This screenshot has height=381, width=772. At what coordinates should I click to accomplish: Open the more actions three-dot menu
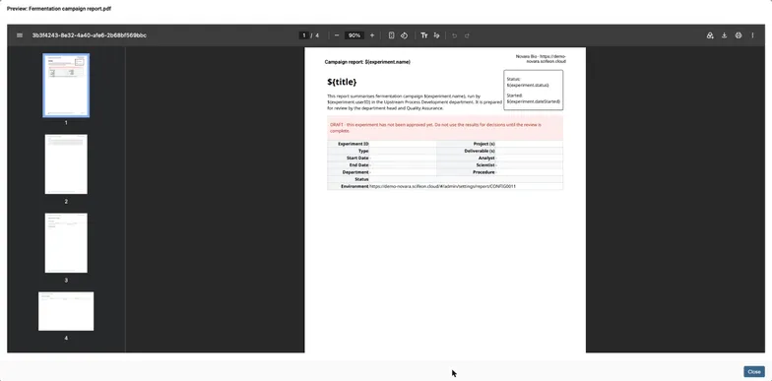[x=752, y=35]
